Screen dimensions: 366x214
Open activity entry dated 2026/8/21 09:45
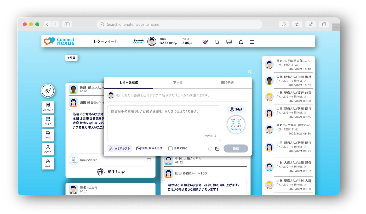289,113
